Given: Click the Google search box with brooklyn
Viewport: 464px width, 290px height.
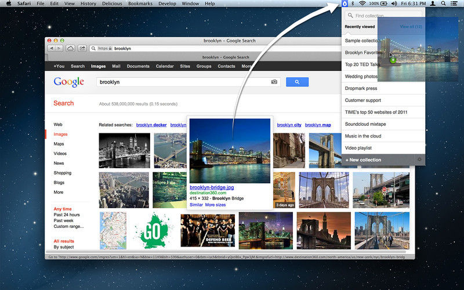Looking at the screenshot, I should pyautogui.click(x=187, y=82).
